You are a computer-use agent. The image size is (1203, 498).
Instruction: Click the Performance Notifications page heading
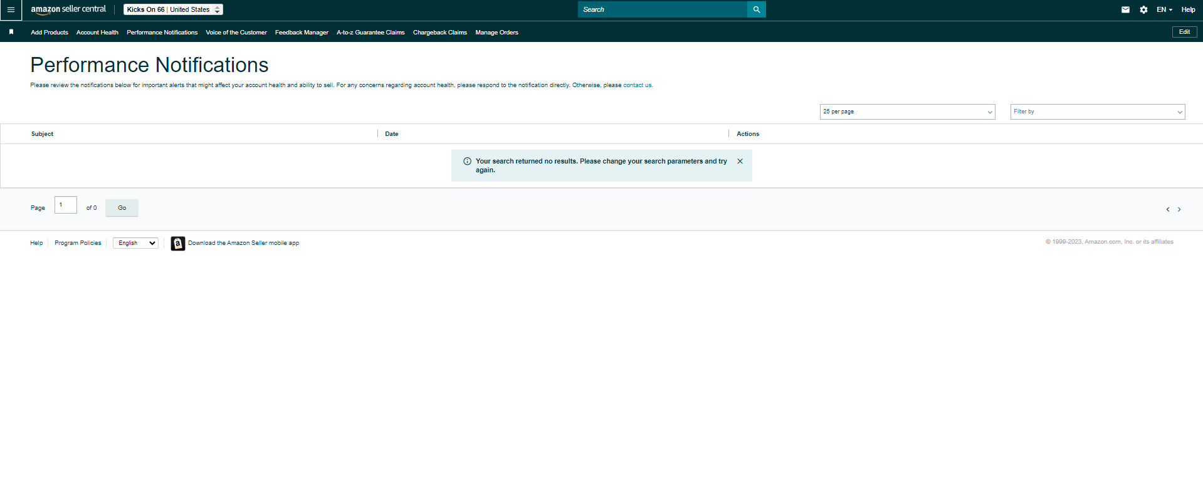(x=149, y=65)
